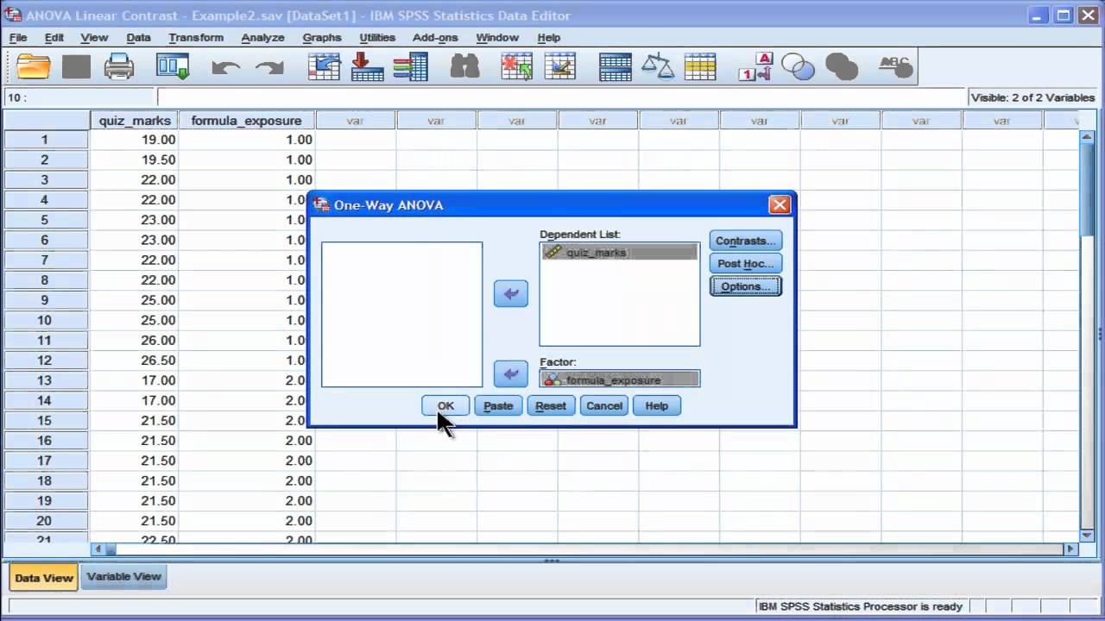This screenshot has width=1105, height=621.
Task: Click the Find binoculars icon
Action: click(x=464, y=66)
